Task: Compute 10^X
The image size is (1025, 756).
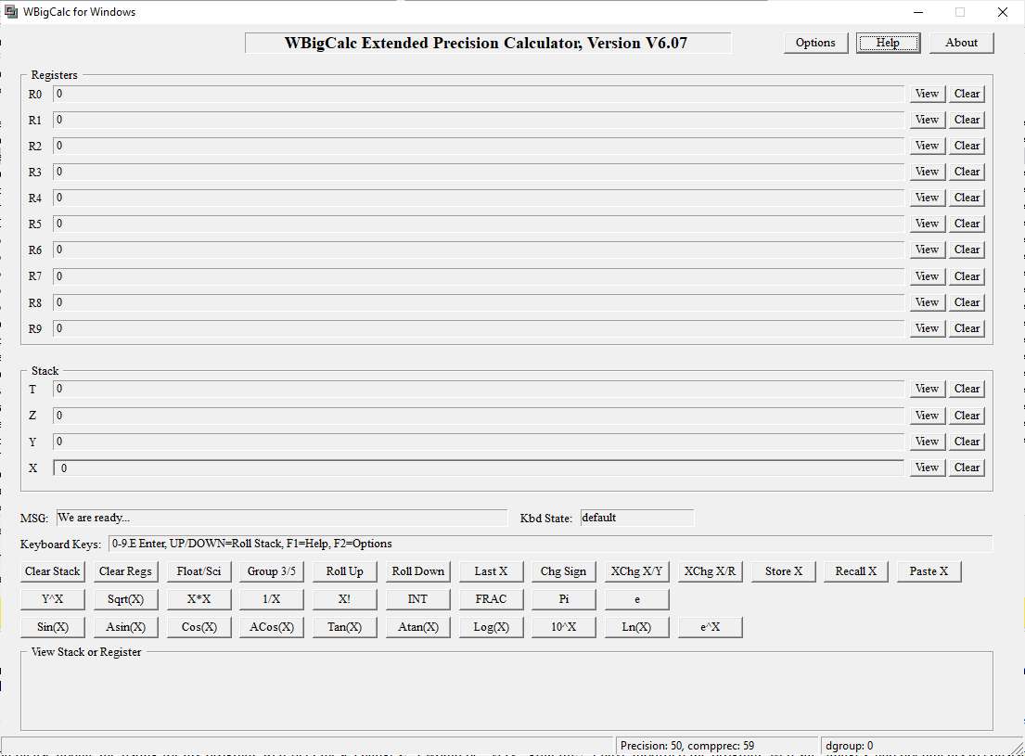Action: click(x=563, y=627)
